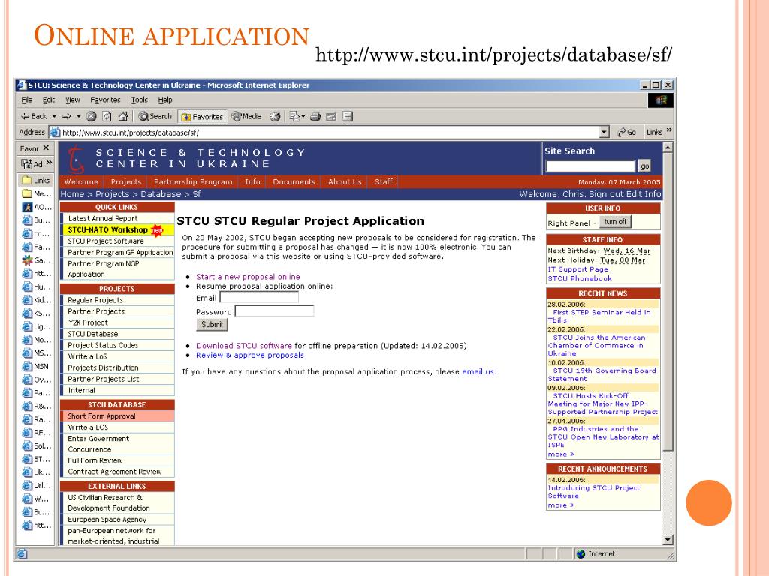769x576 pixels.
Task: Open the Mail button dropdown arrow
Action: point(303,116)
